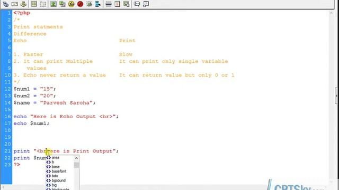Click '3. Echo never return a value'
This screenshot has width=339, height=190.
(x=60, y=75)
